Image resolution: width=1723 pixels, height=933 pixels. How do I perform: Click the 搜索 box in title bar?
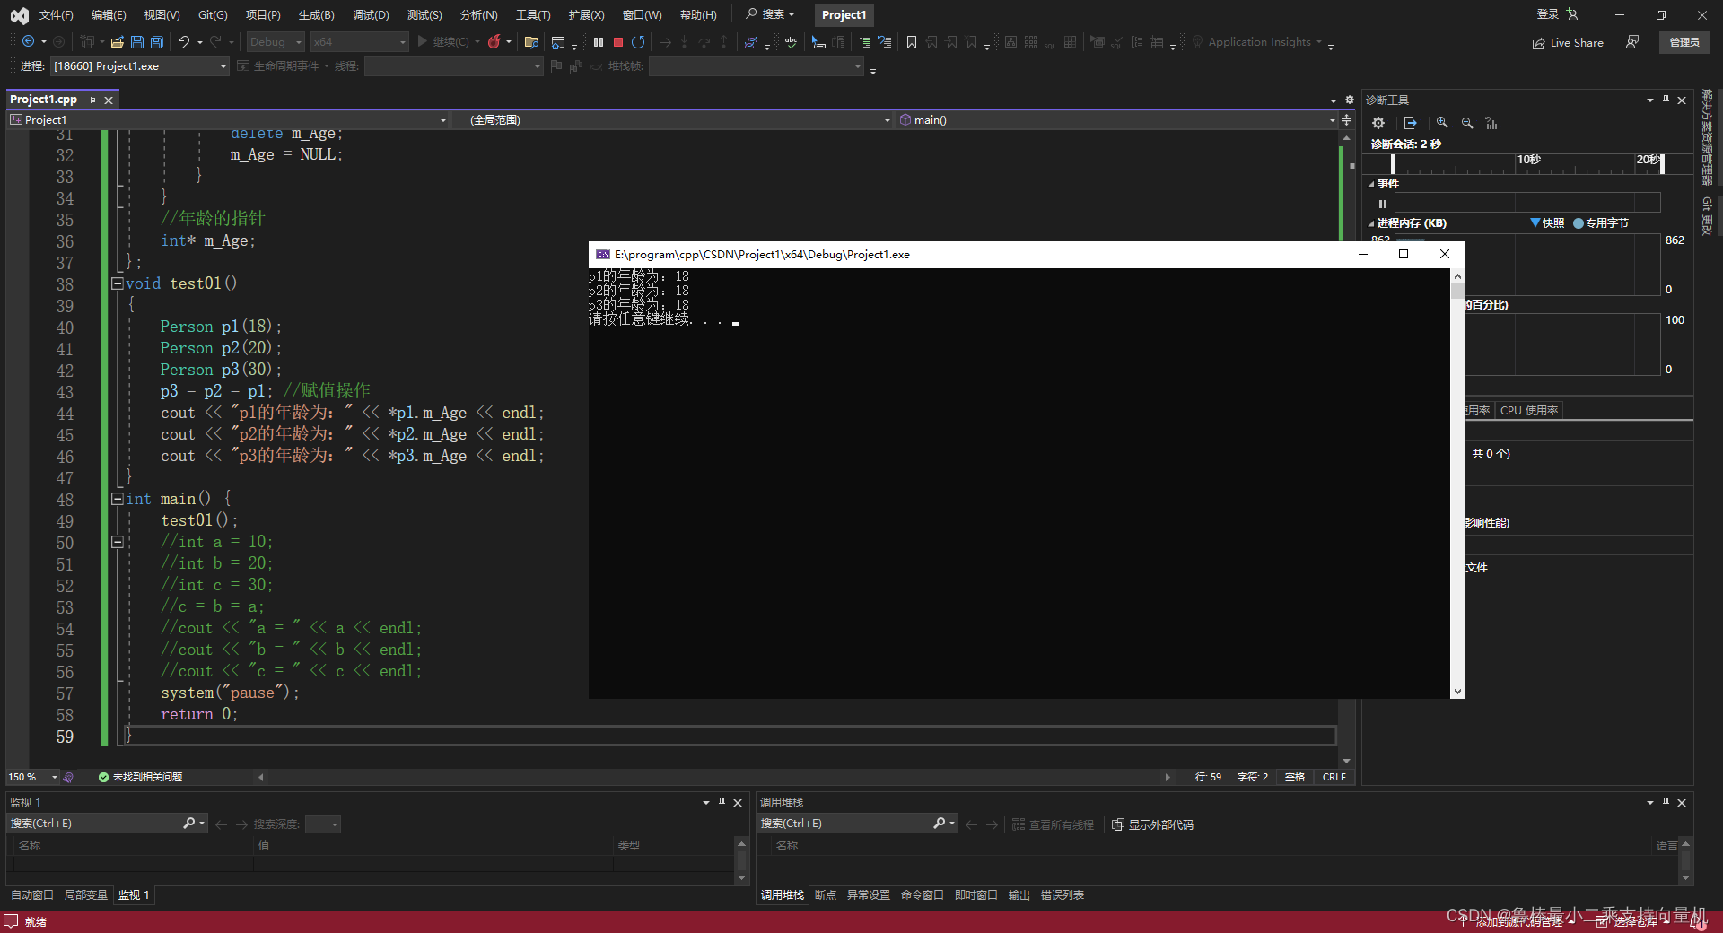tap(771, 14)
